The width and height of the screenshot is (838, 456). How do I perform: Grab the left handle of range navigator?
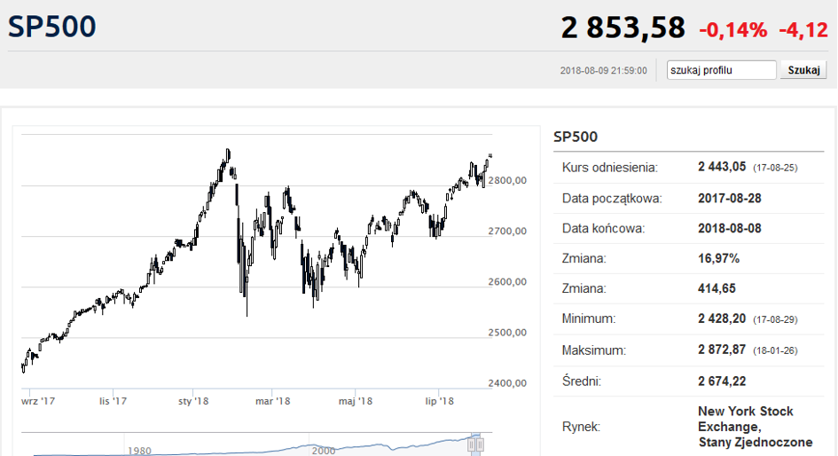click(x=472, y=444)
